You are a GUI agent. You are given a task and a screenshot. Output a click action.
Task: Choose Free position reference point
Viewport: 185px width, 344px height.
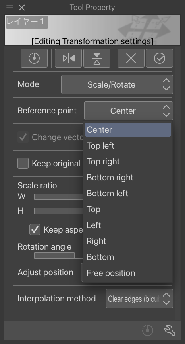[x=128, y=273]
